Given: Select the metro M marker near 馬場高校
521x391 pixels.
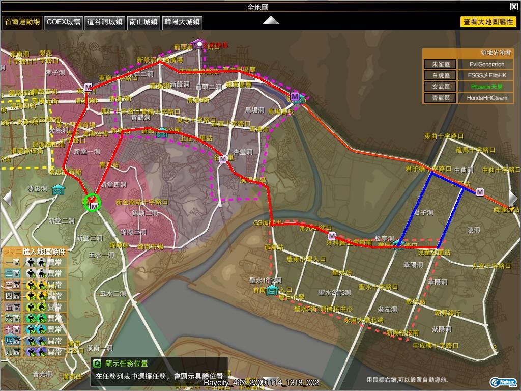Looking at the screenshot, I should pyautogui.click(x=295, y=96).
